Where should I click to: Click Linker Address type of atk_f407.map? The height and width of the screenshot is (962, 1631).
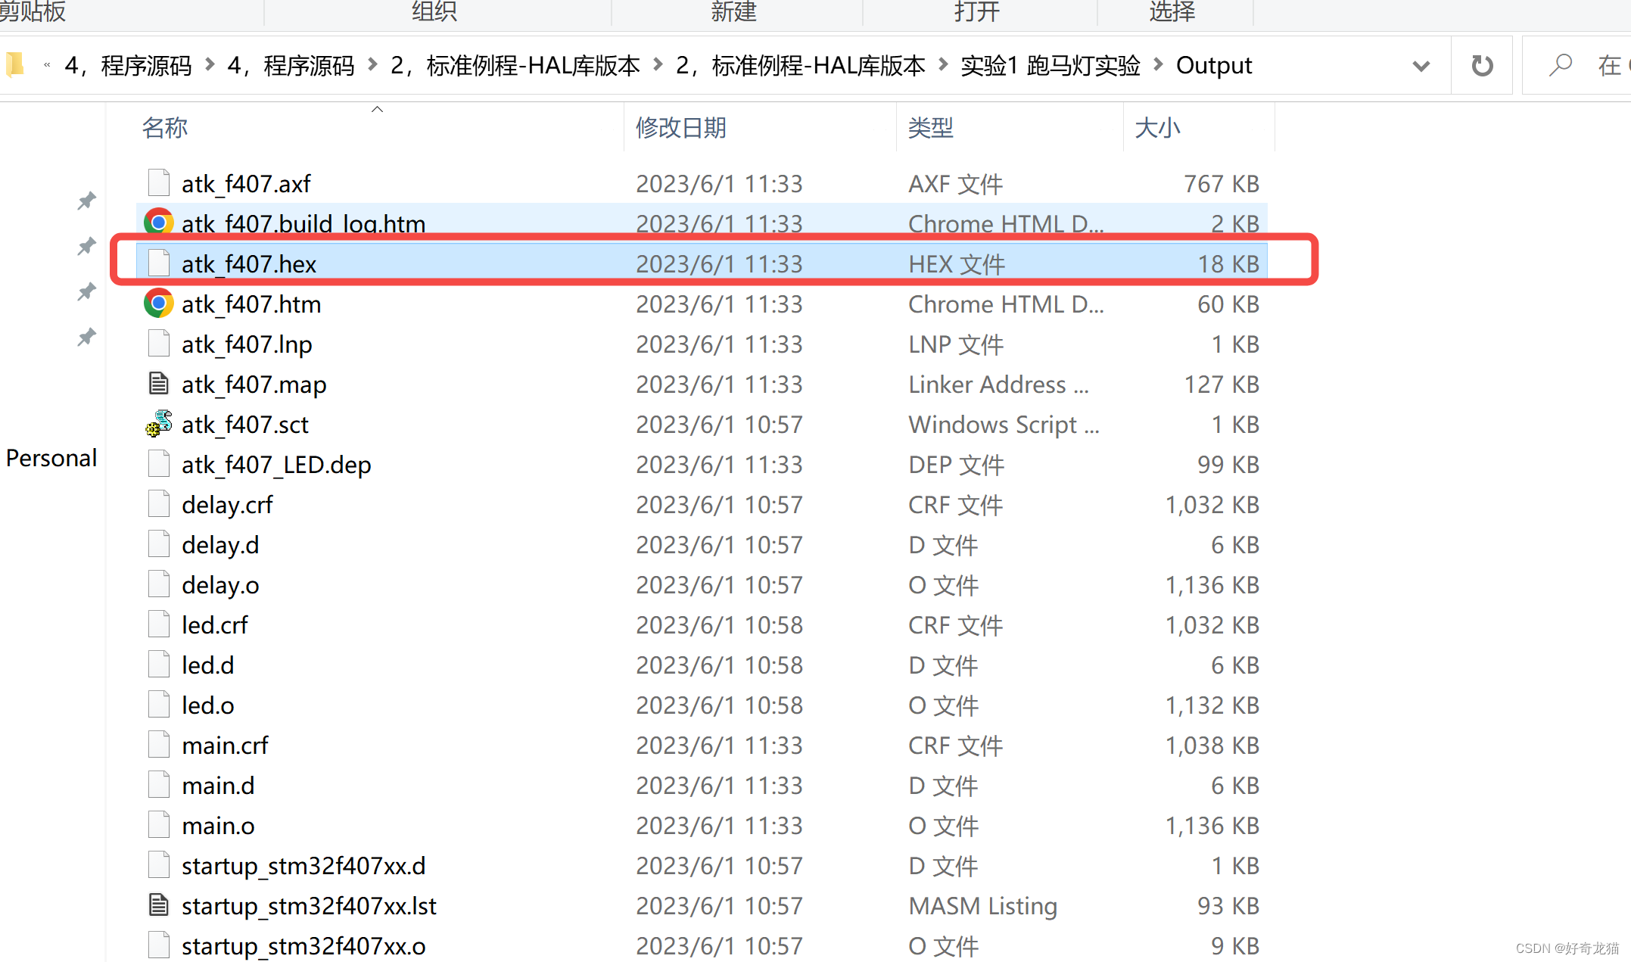[x=998, y=384]
